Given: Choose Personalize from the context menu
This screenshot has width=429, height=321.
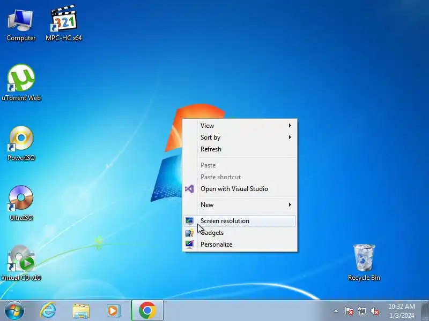Looking at the screenshot, I should [240, 244].
